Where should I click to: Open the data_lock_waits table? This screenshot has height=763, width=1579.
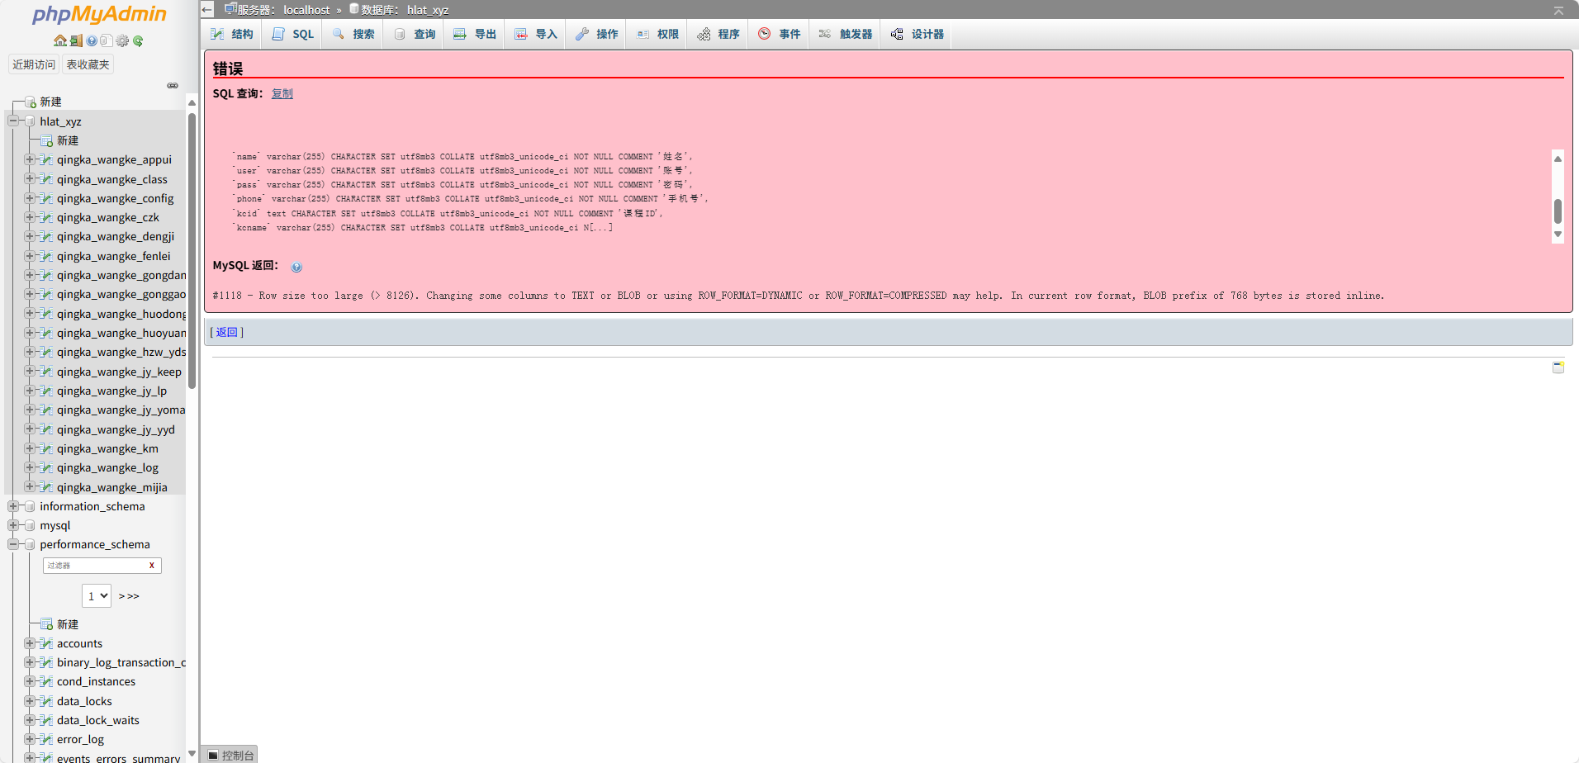[98, 720]
